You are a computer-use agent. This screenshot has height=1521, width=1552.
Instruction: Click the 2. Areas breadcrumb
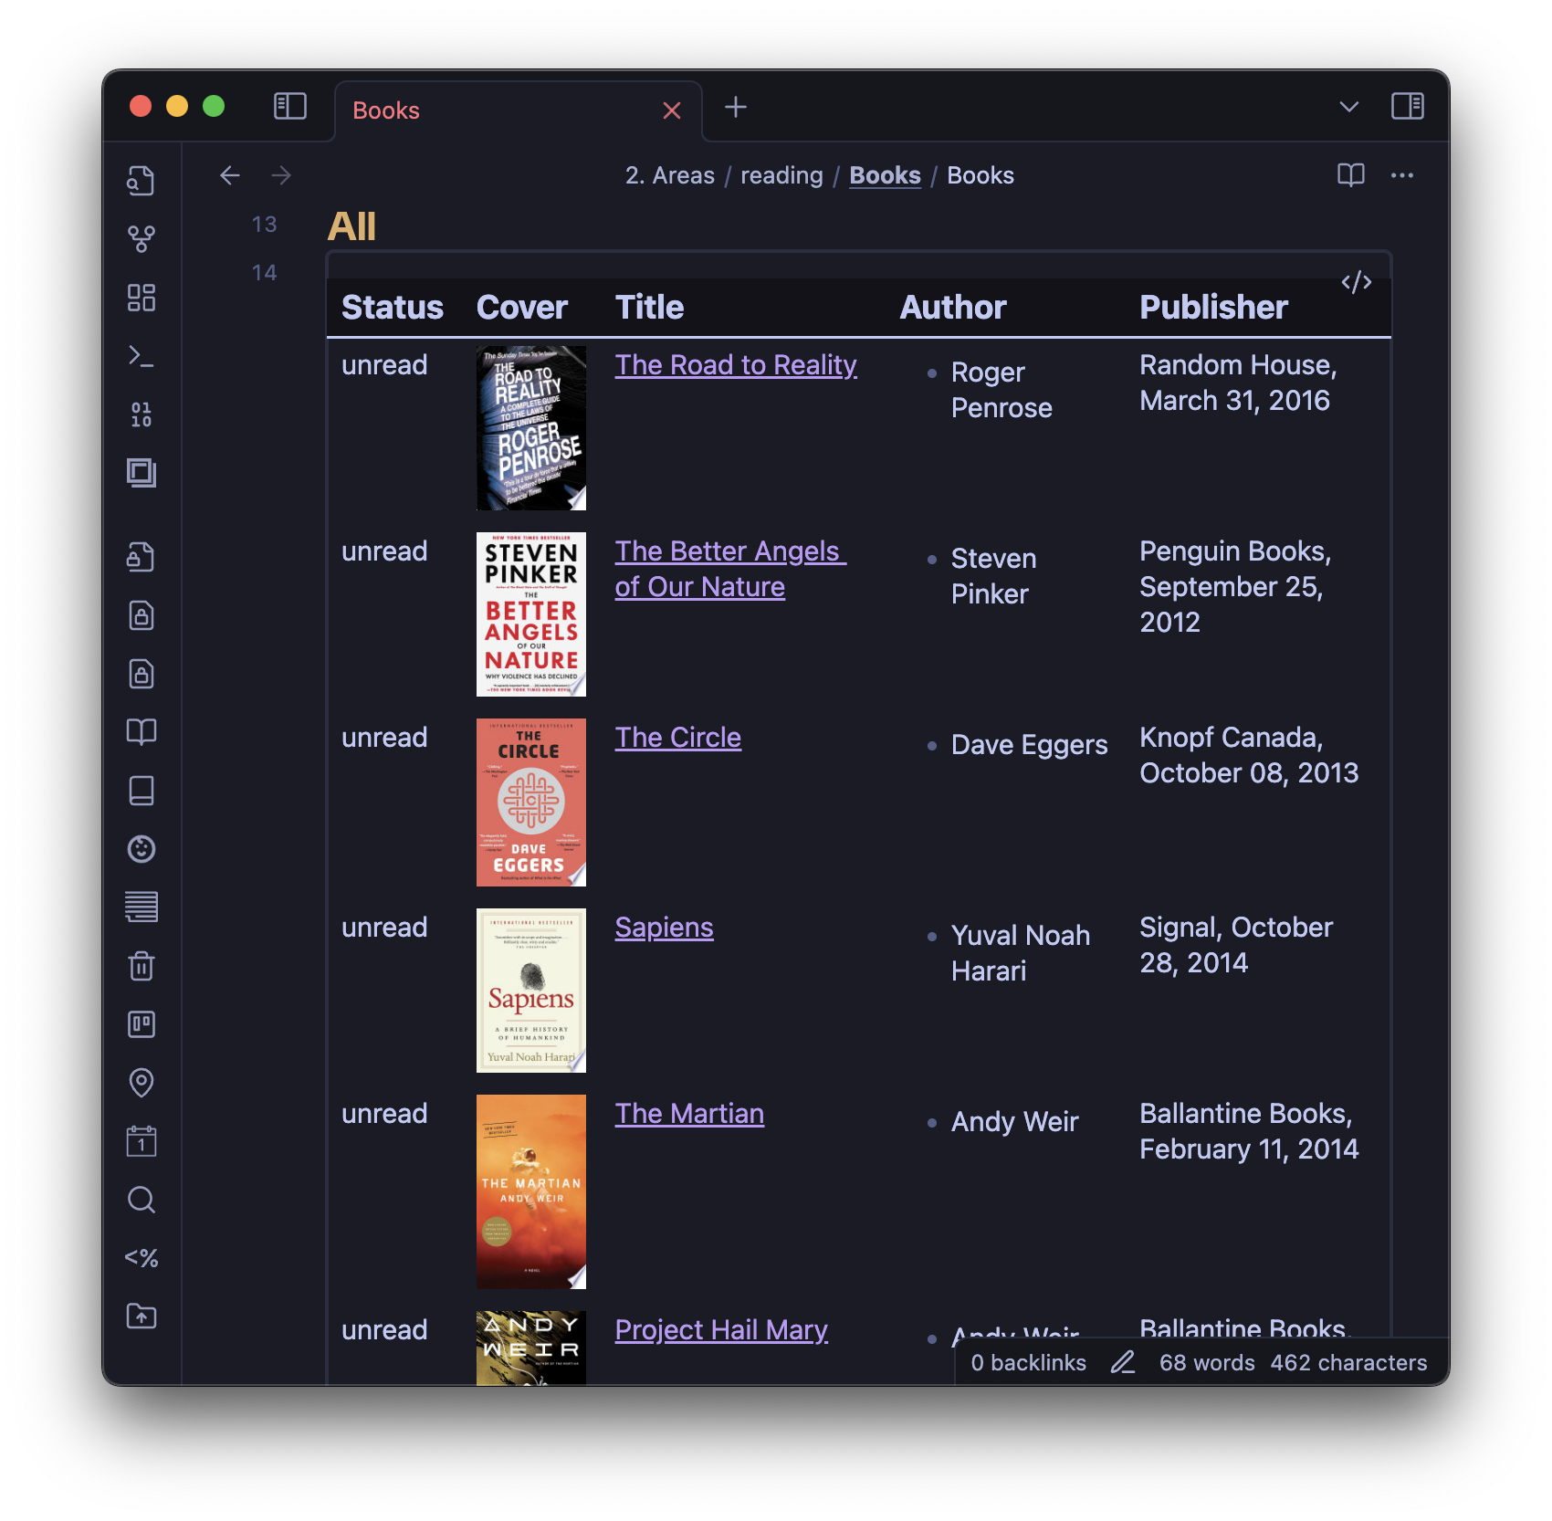click(x=669, y=175)
